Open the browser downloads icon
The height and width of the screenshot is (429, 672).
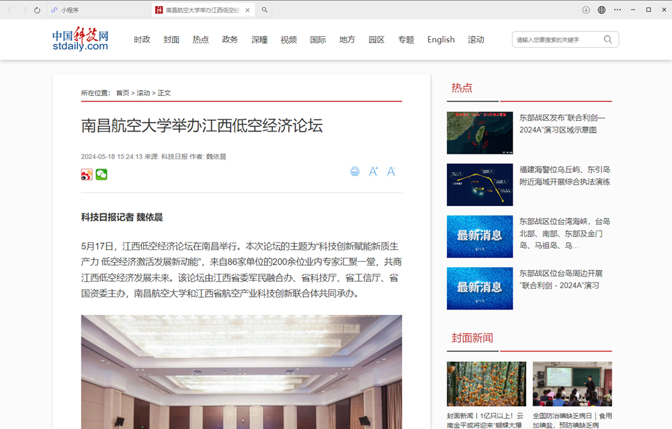coord(585,9)
